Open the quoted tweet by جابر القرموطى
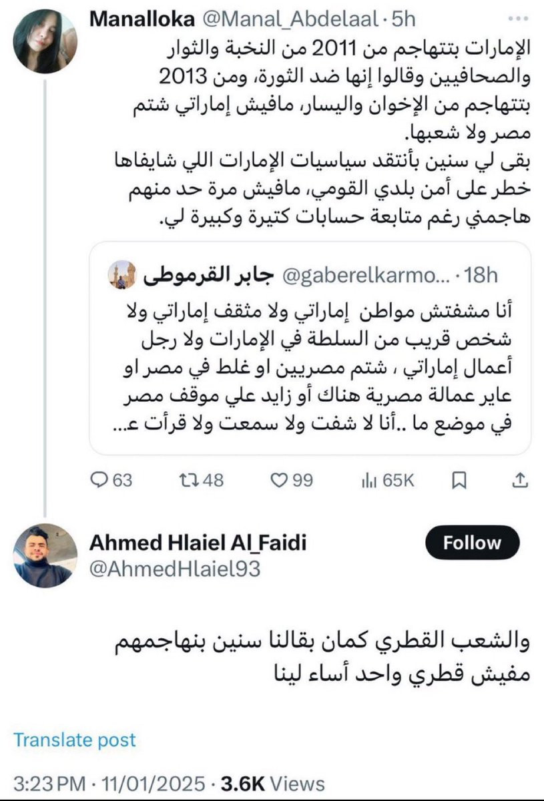544x801 pixels. pos(310,347)
